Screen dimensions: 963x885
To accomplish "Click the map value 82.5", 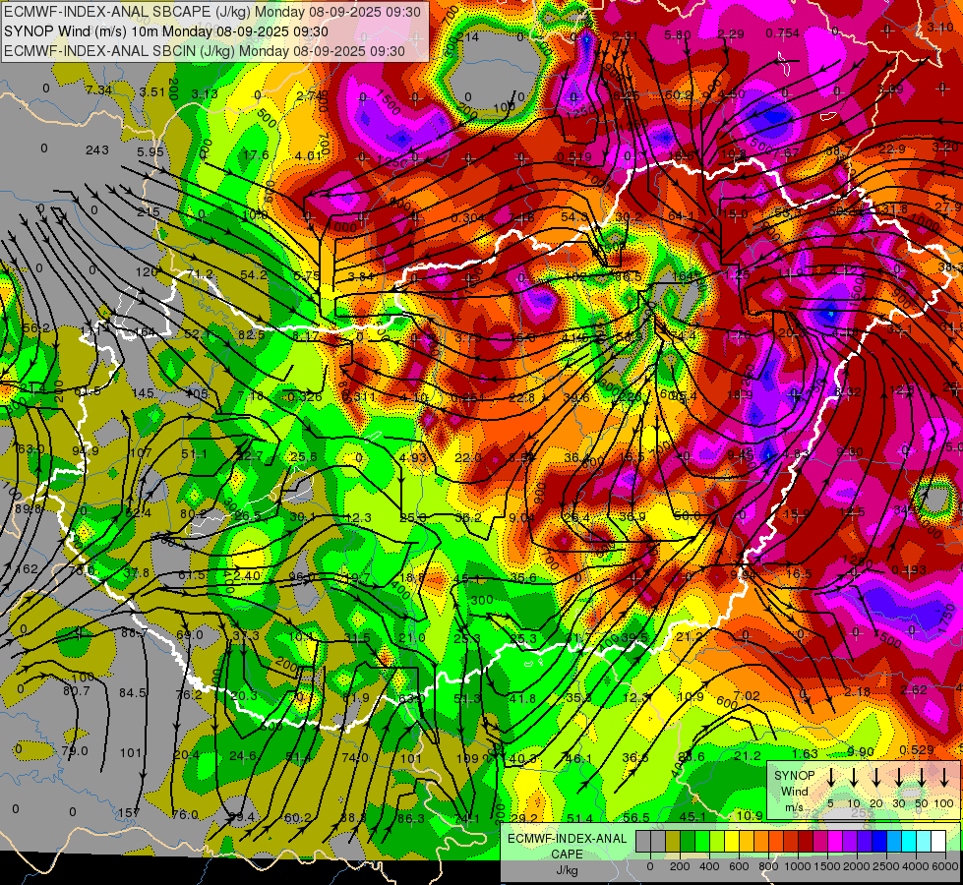I will (x=251, y=334).
